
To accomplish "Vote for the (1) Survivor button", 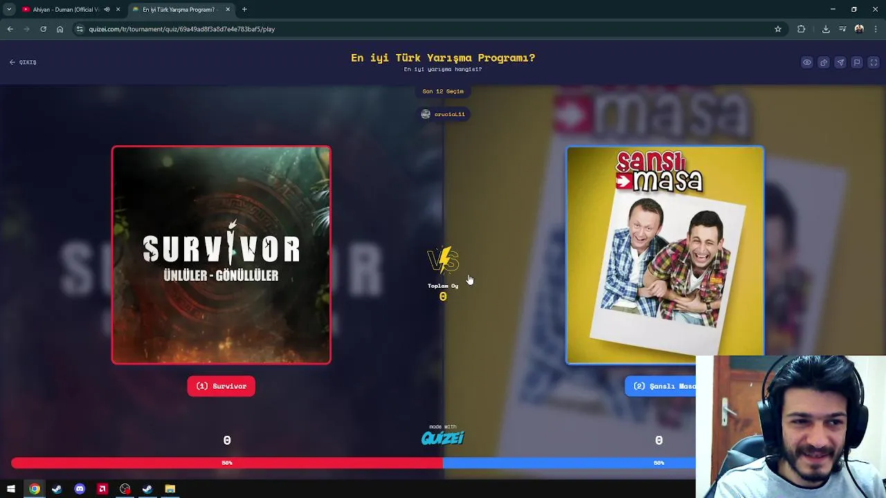I will click(x=221, y=386).
